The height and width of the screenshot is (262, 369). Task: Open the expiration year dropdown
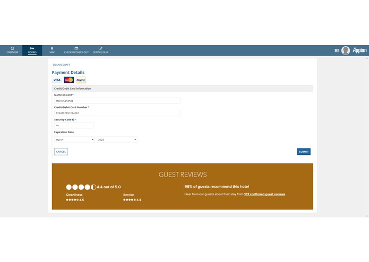click(117, 139)
